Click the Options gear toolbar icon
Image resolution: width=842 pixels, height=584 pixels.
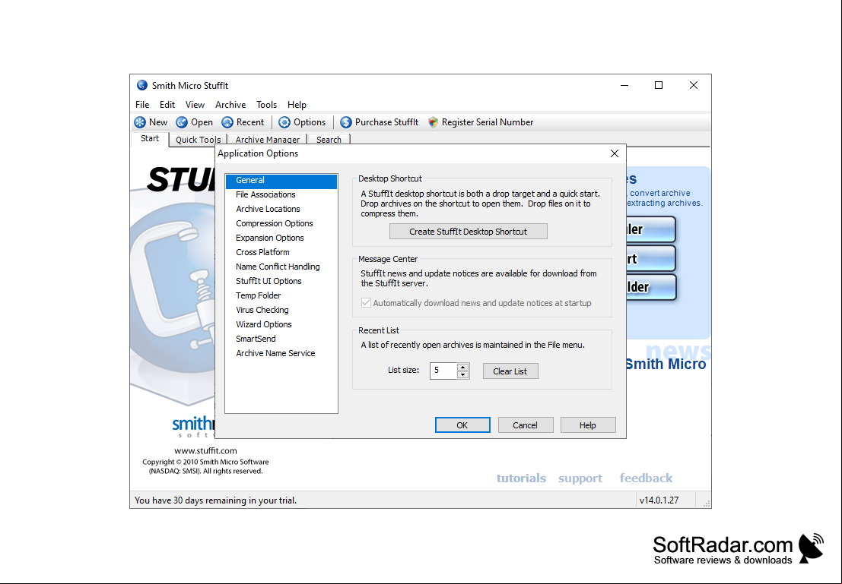(284, 122)
